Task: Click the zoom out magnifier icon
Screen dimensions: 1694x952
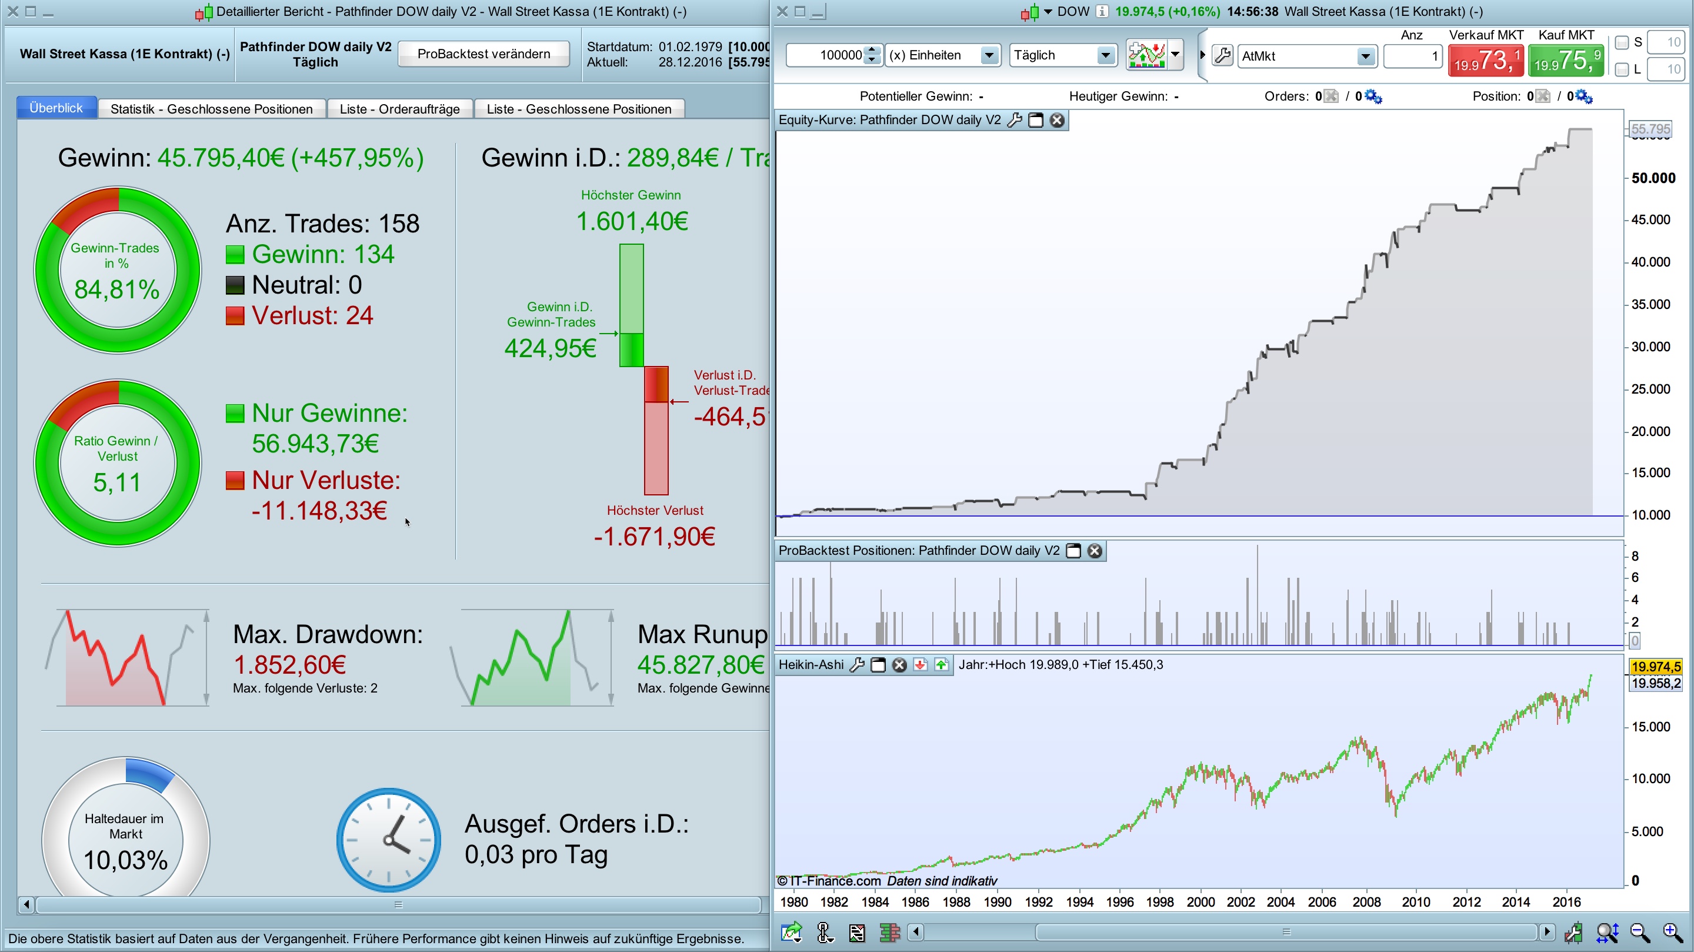Action: 1639,932
